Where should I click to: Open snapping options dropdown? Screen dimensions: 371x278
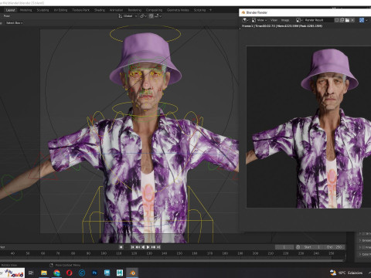pyautogui.click(x=158, y=16)
